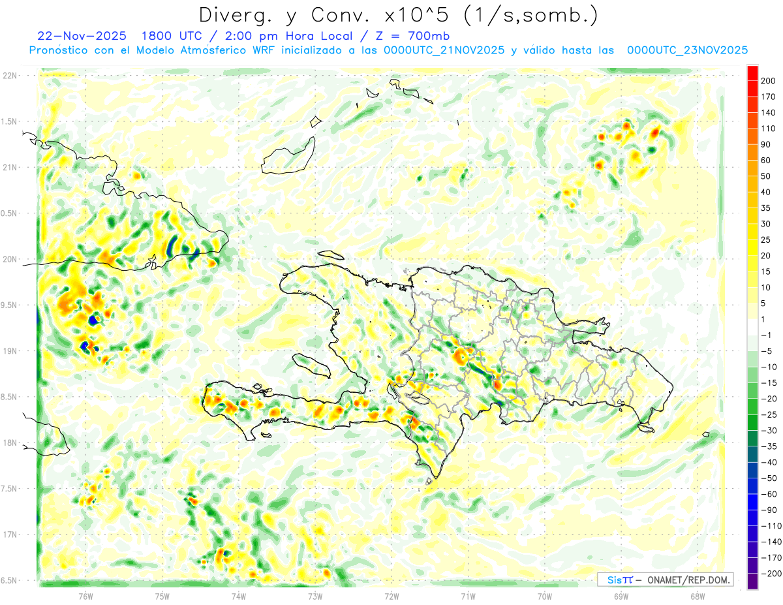The height and width of the screenshot is (605, 783).
Task: Click the positive '90' colorbar value
Action: tap(766, 144)
